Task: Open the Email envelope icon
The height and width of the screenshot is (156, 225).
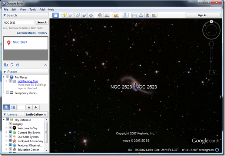Action: click(x=135, y=15)
